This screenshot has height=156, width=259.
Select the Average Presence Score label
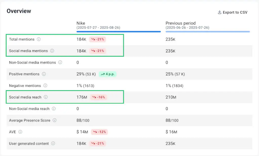pyautogui.click(x=30, y=120)
